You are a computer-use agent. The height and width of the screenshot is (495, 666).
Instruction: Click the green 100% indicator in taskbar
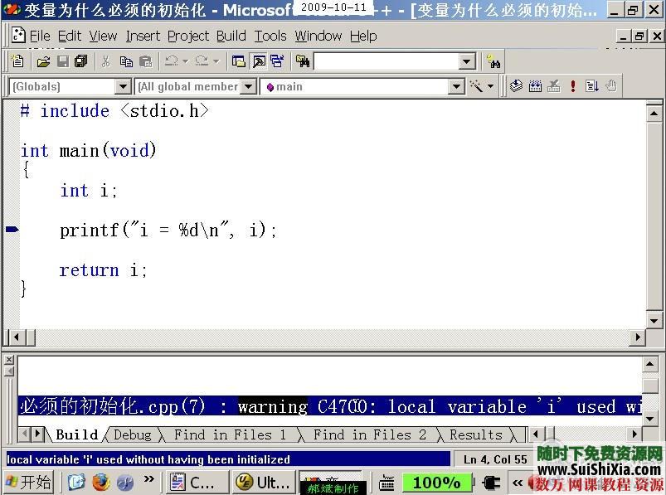pos(437,482)
